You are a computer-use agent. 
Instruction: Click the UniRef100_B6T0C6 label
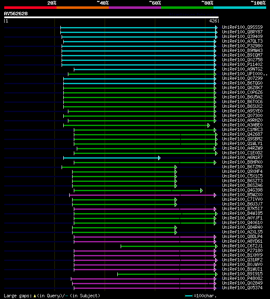coord(242,101)
